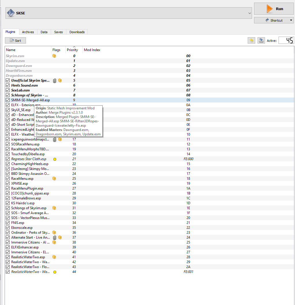The height and width of the screenshot is (305, 295).
Task: Click the yellow dot flag on last RealisticWaterTwo row
Action: [x=55, y=272]
